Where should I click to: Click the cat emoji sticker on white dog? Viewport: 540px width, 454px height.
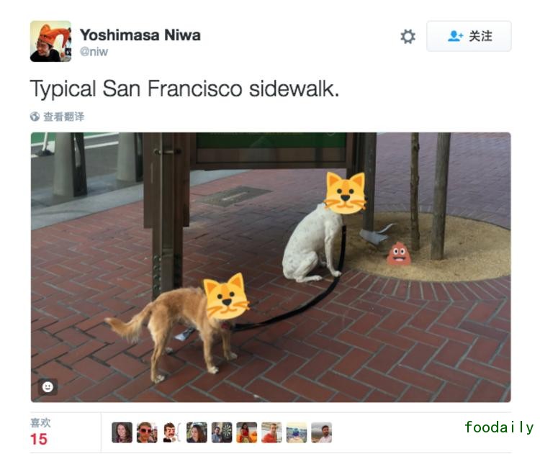coord(345,193)
